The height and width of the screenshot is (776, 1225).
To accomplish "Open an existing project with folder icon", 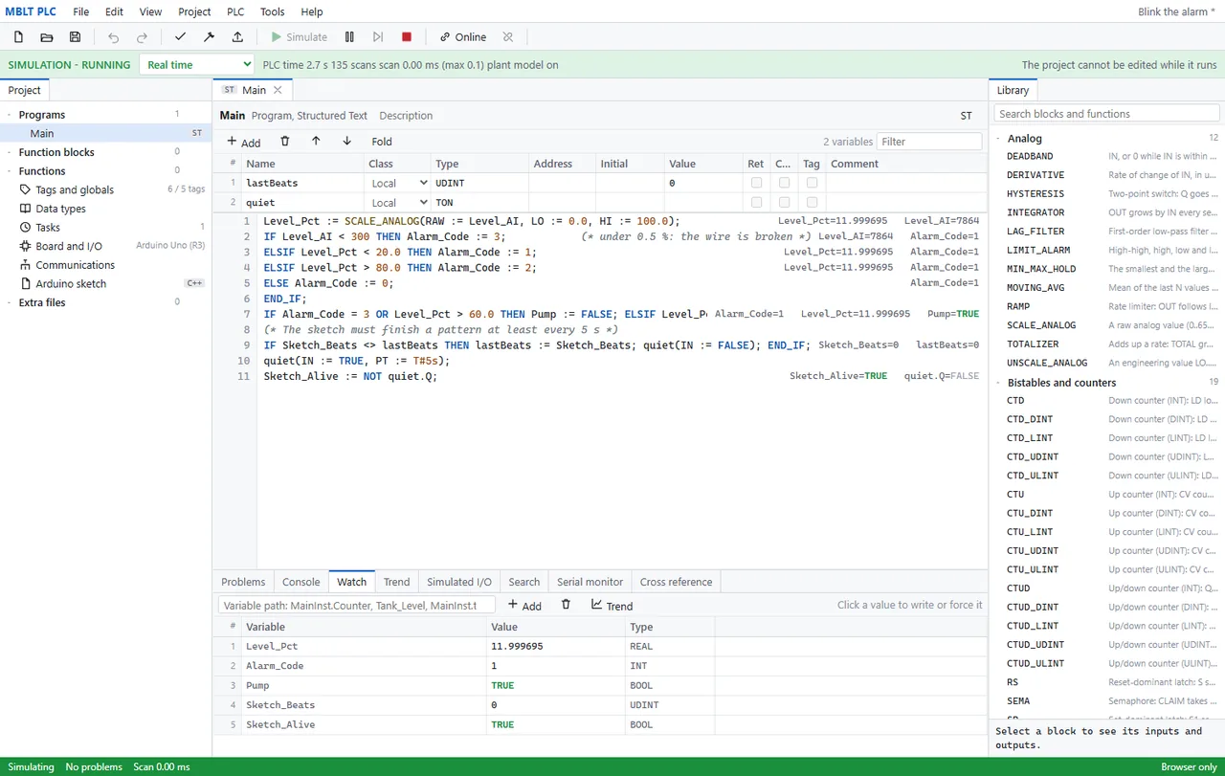I will coord(47,37).
